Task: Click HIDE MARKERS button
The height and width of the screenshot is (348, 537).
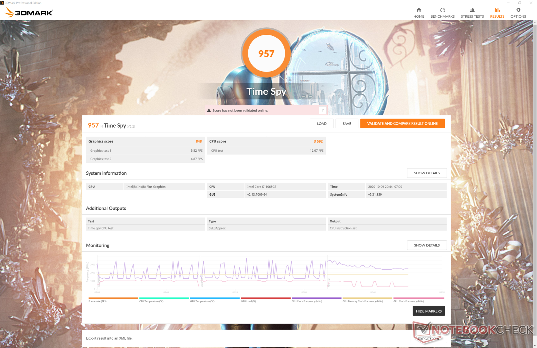Action: pos(429,311)
